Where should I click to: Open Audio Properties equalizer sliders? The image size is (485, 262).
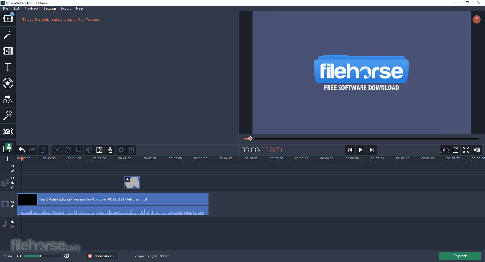pyautogui.click(x=131, y=150)
